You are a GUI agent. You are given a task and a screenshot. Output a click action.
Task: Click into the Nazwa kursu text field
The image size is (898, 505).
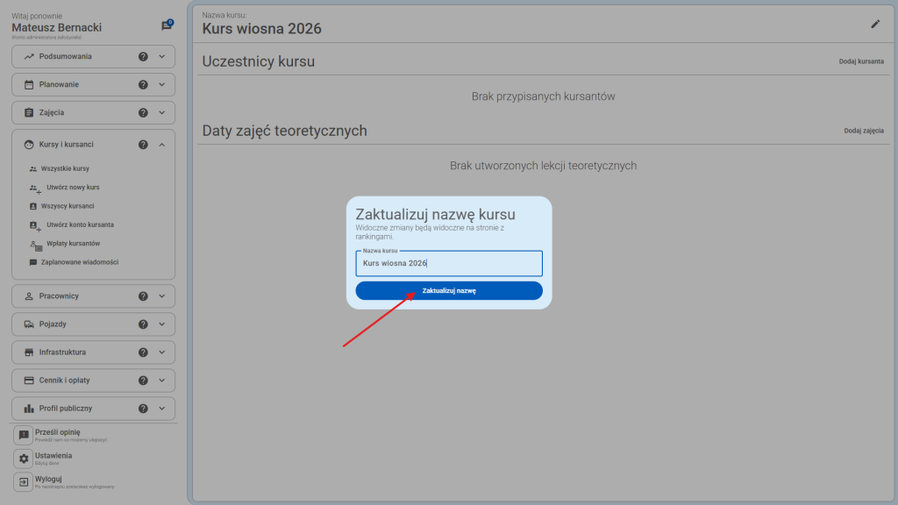click(x=448, y=263)
